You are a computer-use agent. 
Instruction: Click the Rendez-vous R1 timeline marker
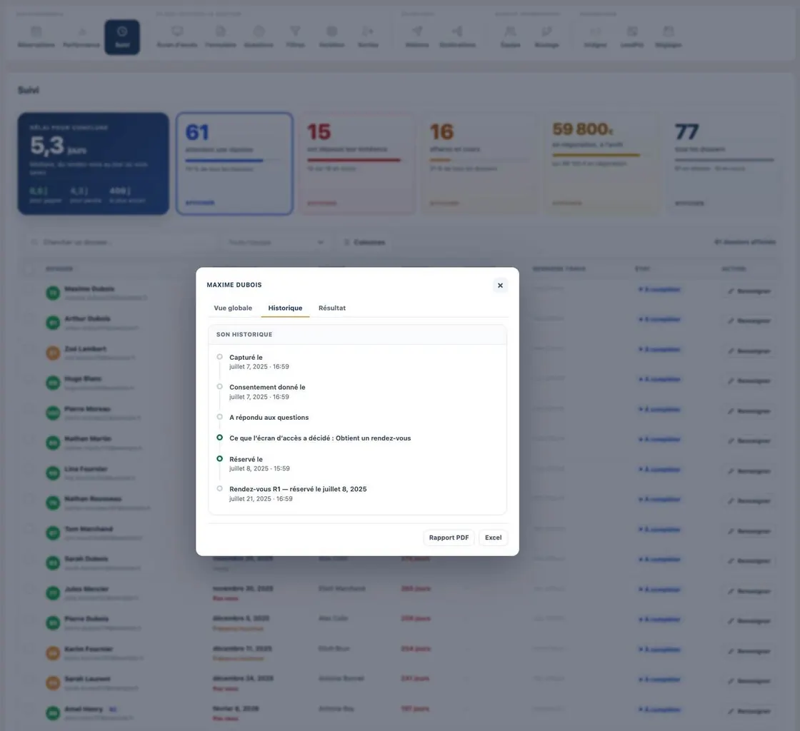click(x=219, y=488)
